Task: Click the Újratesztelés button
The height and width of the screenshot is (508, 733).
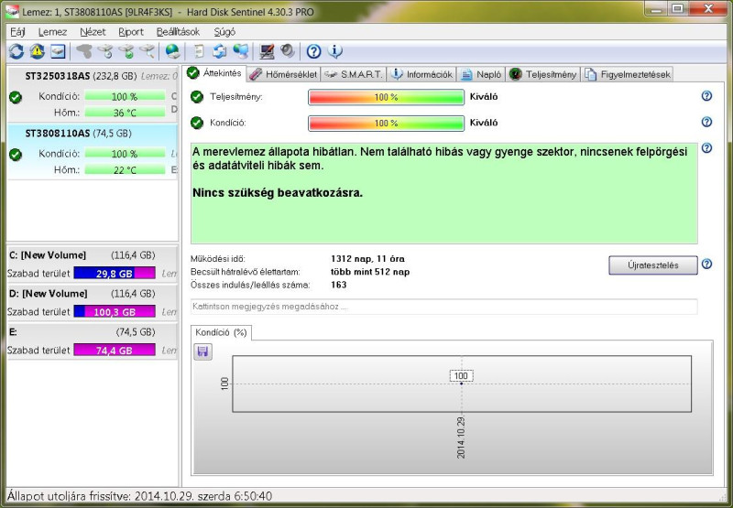Action: pos(652,265)
